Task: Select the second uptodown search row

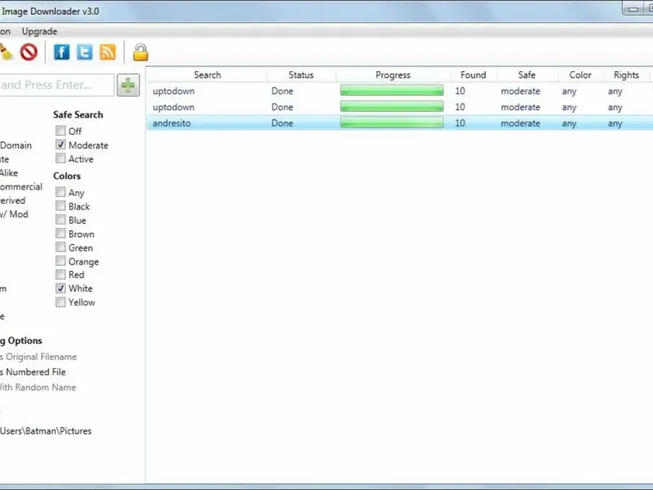Action: pyautogui.click(x=400, y=107)
